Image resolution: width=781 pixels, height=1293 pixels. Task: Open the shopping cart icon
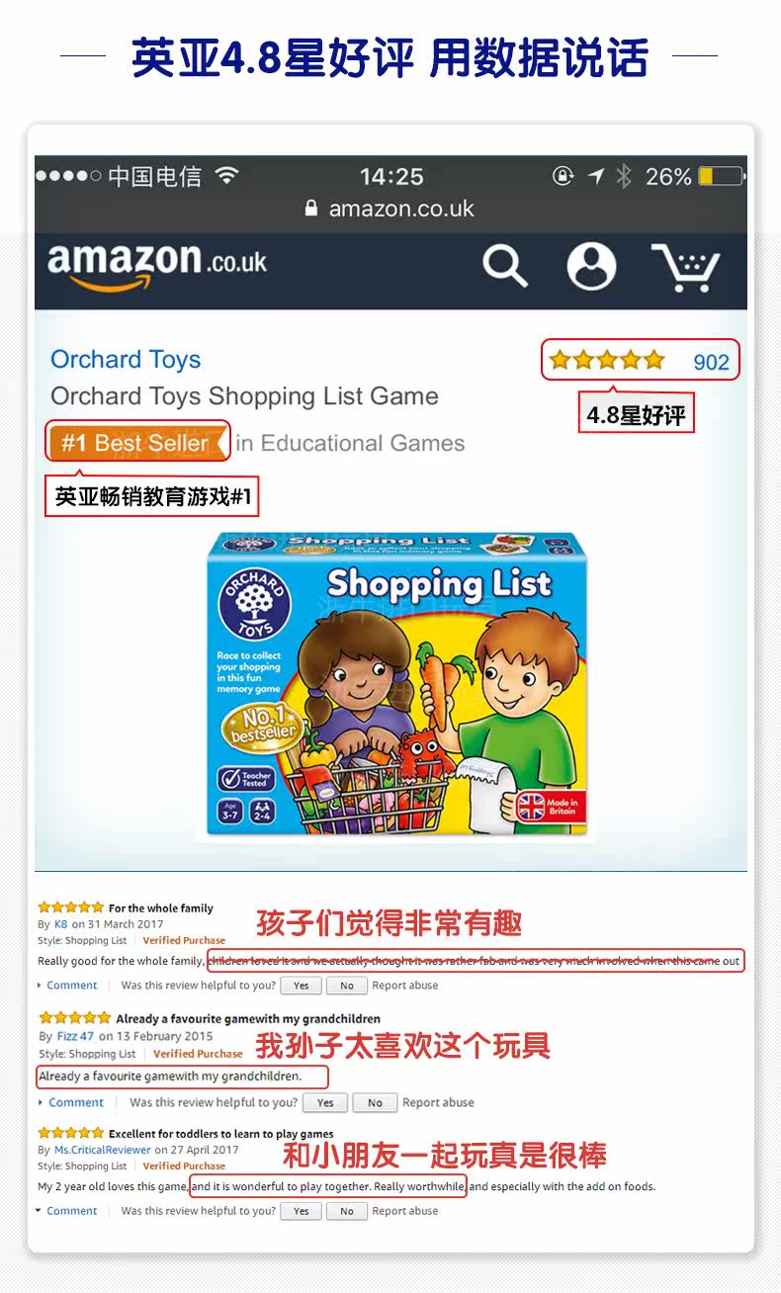685,267
